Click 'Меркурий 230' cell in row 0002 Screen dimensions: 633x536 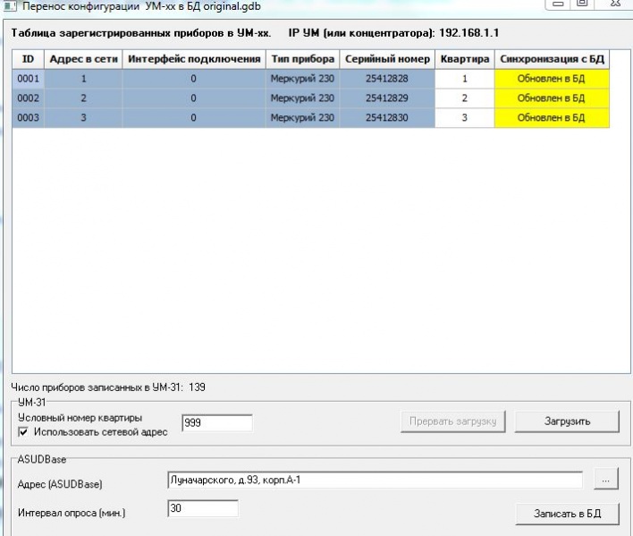coord(302,98)
